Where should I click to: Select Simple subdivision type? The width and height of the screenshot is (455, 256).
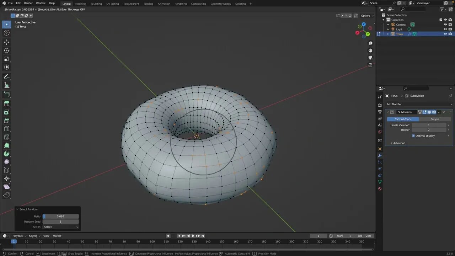(x=435, y=119)
